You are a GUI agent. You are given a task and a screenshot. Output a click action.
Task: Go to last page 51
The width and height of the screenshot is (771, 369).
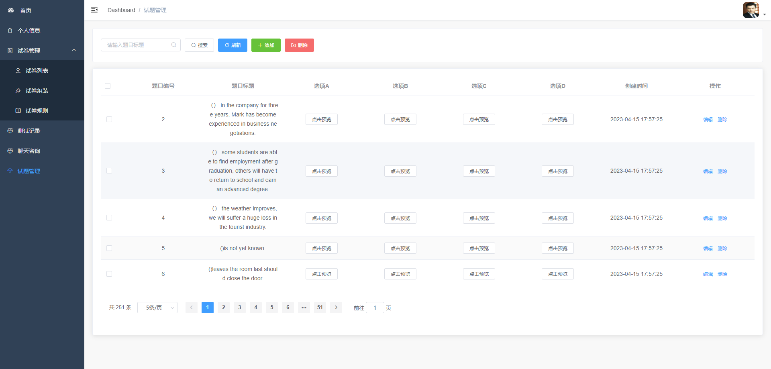[x=320, y=308]
